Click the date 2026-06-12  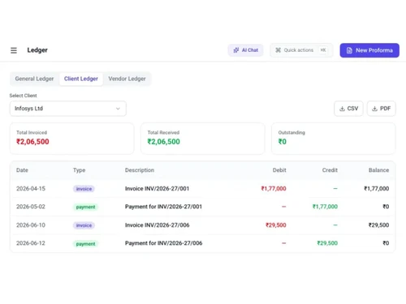click(31, 243)
